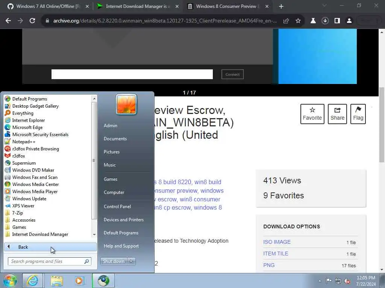Open the Admin user folder

pyautogui.click(x=111, y=125)
